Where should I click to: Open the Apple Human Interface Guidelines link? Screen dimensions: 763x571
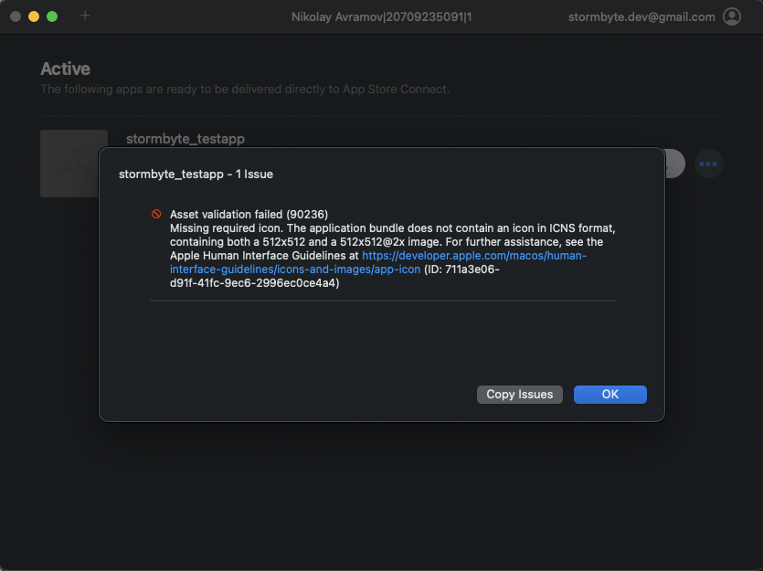point(378,262)
